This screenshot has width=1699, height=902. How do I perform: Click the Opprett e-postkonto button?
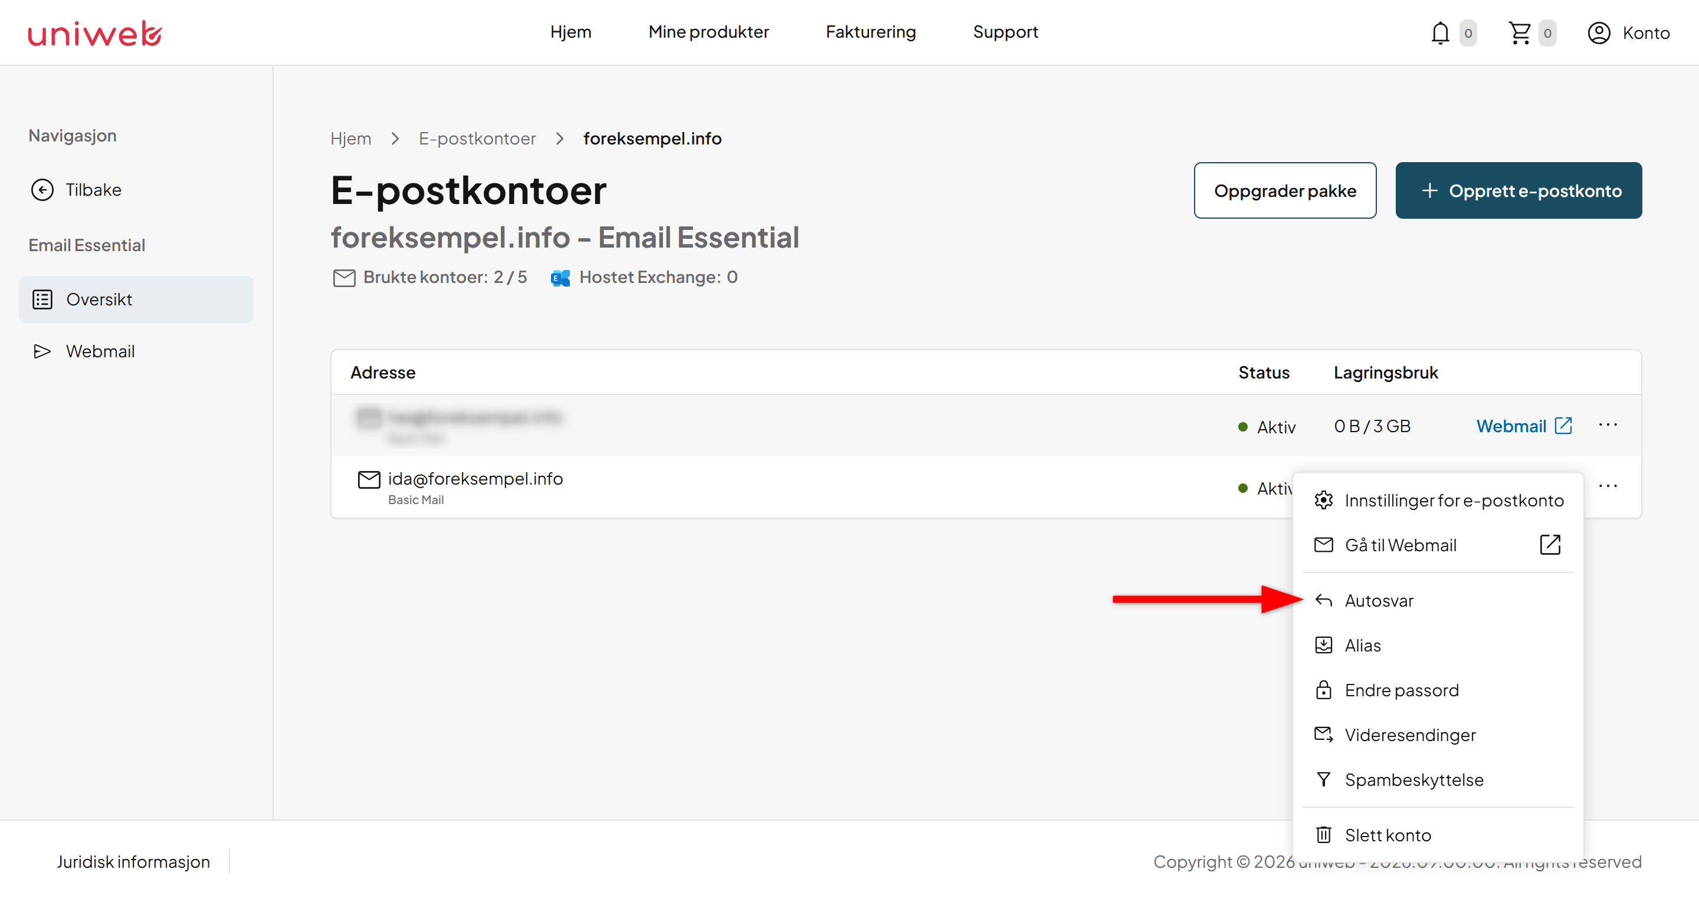[1518, 190]
